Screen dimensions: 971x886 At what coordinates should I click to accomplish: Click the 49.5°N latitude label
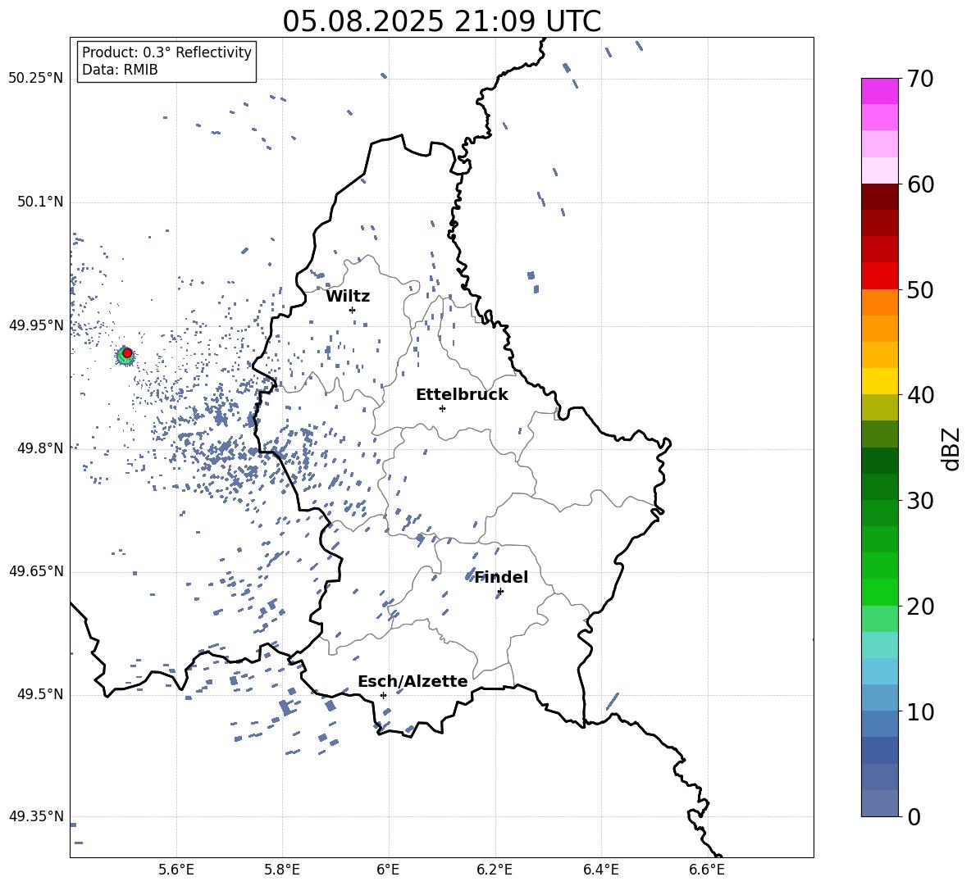40,694
